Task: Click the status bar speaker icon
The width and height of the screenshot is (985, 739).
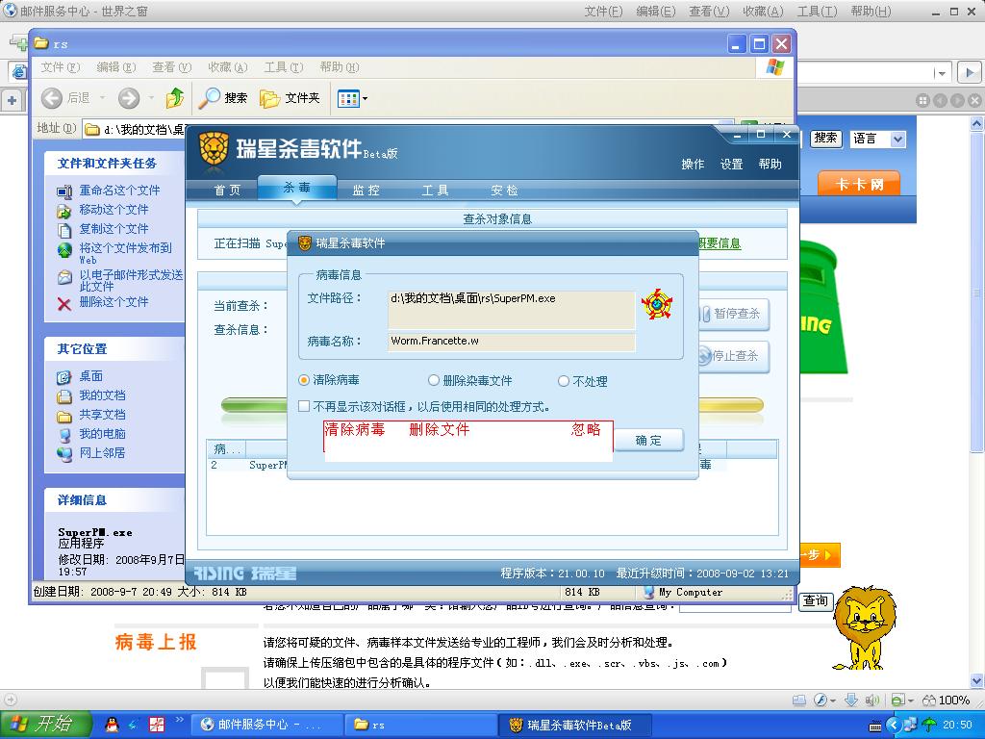Action: [x=871, y=701]
